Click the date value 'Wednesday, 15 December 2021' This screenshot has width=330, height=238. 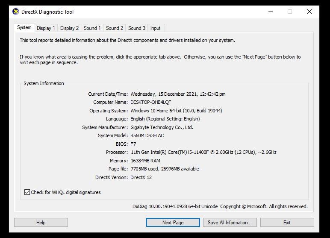[x=164, y=94]
